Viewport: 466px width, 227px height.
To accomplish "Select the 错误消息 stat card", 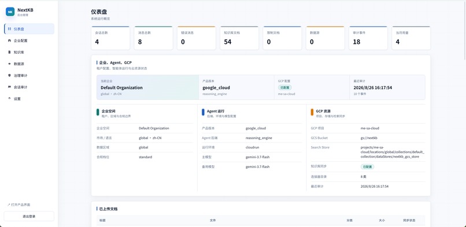I will [x=197, y=38].
